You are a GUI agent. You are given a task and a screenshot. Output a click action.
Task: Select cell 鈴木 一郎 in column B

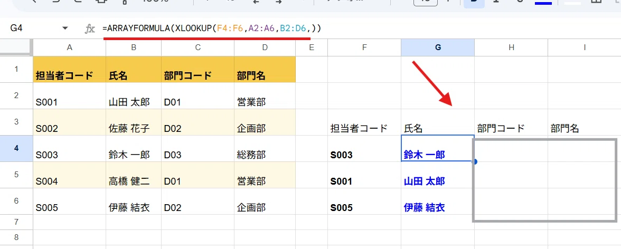[x=134, y=148]
